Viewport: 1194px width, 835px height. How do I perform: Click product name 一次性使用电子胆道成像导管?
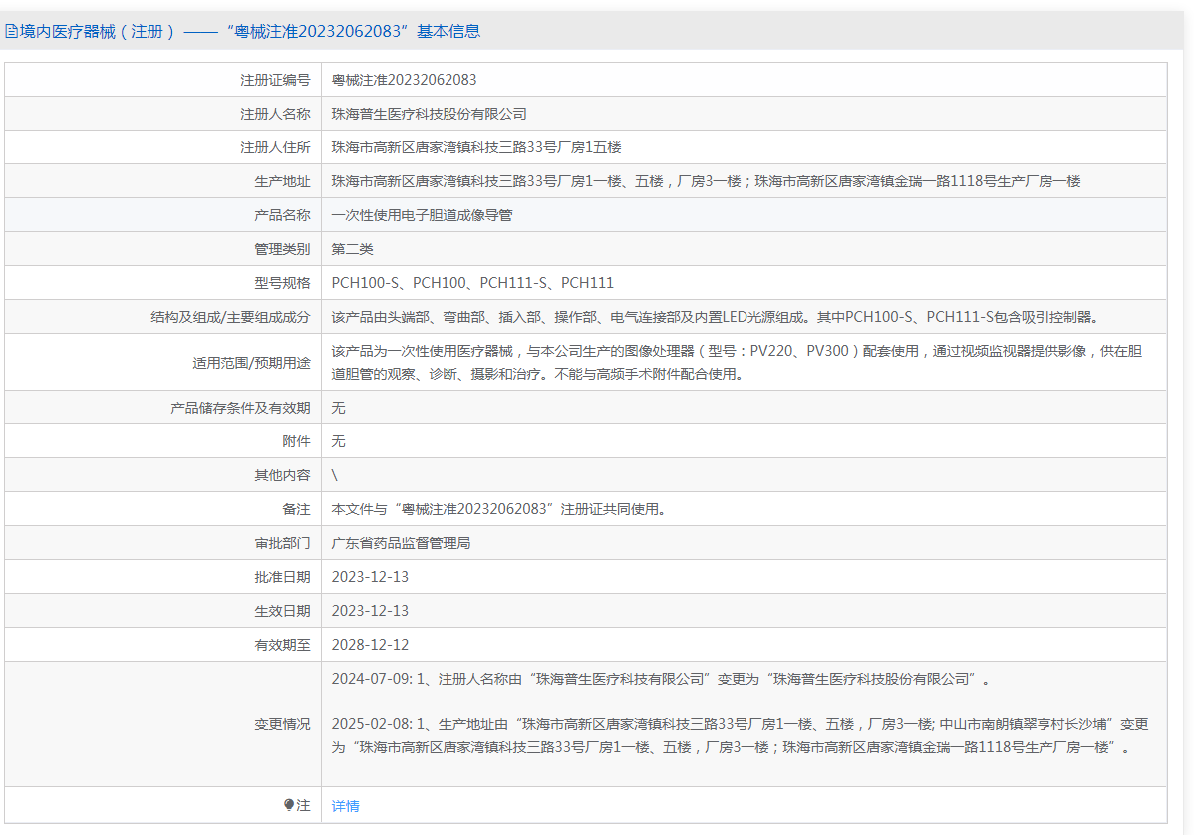(x=422, y=215)
